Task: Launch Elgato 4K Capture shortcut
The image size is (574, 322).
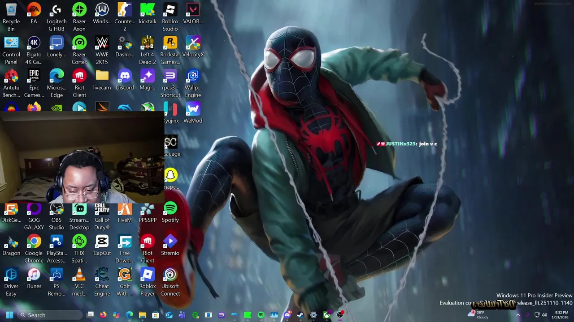Action: (34, 51)
